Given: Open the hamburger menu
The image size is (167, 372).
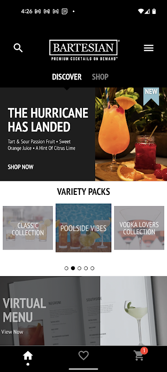Looking at the screenshot, I should [x=148, y=48].
